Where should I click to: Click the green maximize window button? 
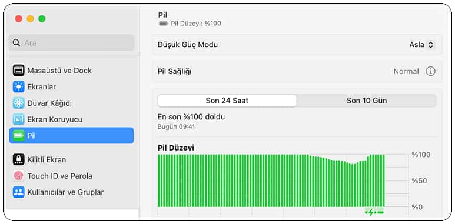pyautogui.click(x=42, y=19)
